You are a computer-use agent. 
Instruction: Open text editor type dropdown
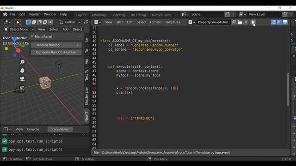[98, 22]
